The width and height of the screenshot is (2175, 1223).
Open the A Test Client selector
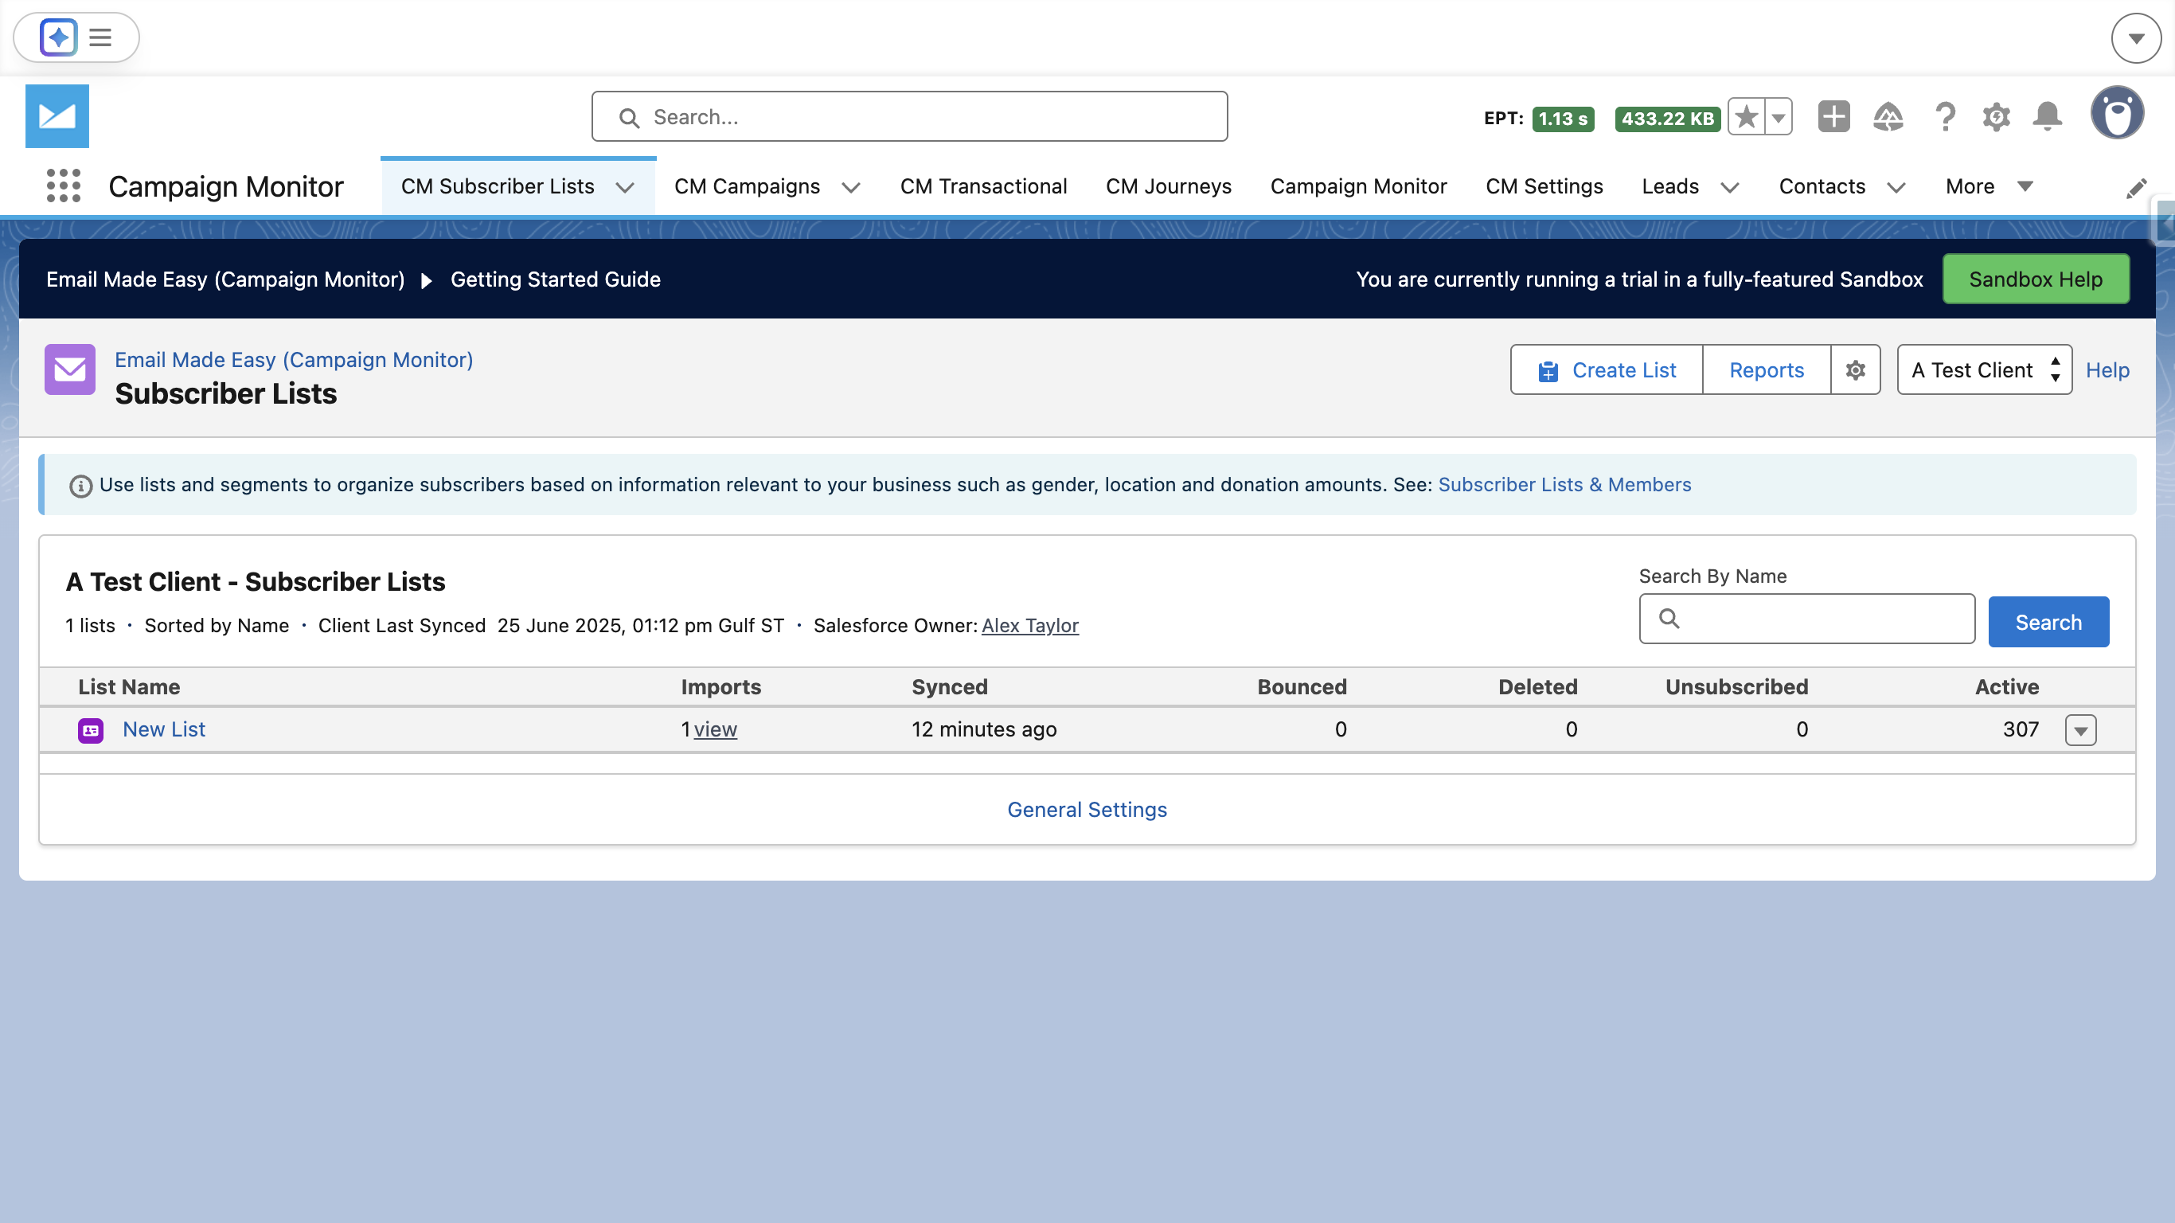(x=1984, y=370)
